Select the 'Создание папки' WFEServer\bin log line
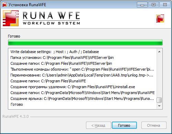 (61, 63)
